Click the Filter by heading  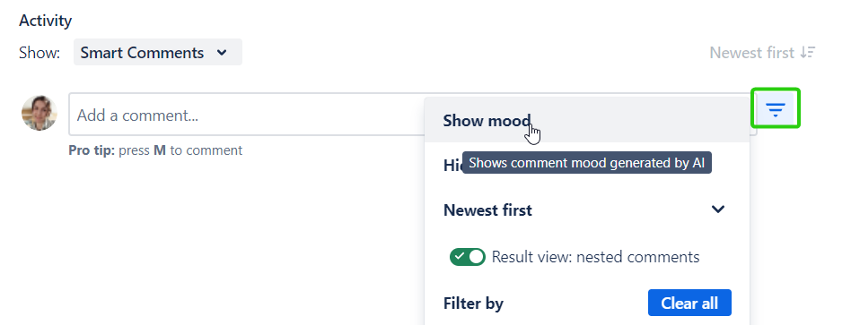(473, 304)
